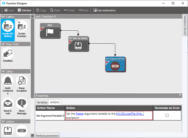Select the Fill Table setter icon in palette
This screenshot has width=188, height=138.
click(x=8, y=131)
